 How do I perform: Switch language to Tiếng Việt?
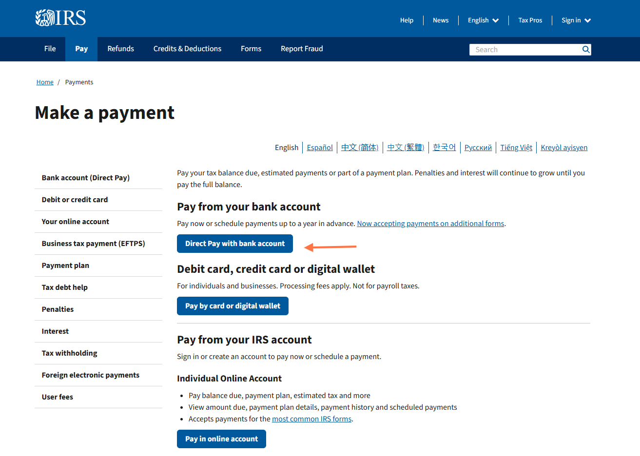pyautogui.click(x=516, y=148)
